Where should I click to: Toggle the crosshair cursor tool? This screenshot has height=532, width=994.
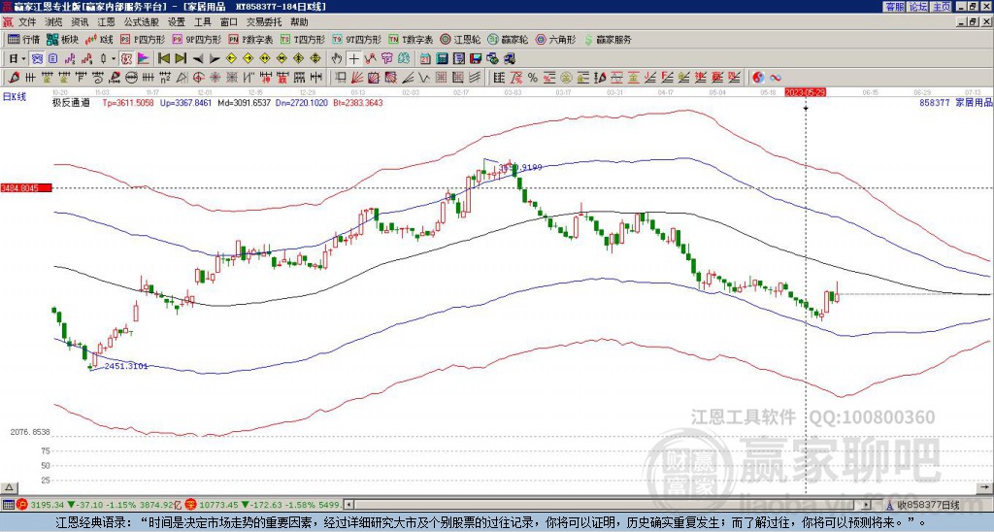[353, 59]
